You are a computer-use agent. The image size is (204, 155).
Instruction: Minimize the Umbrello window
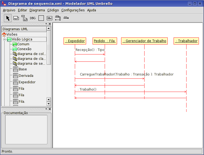190,4
